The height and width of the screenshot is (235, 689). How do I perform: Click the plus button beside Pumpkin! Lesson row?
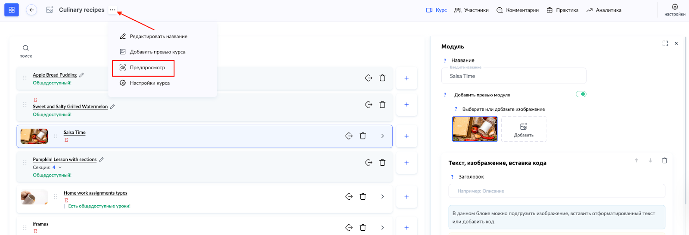click(406, 163)
